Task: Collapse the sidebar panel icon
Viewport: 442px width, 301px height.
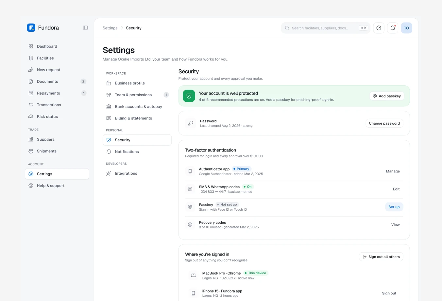Action: (85, 28)
